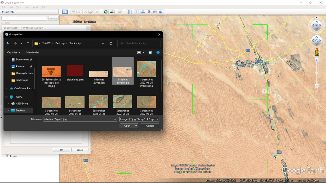
Task: Click the zoom in plus button
Action: click(317, 60)
